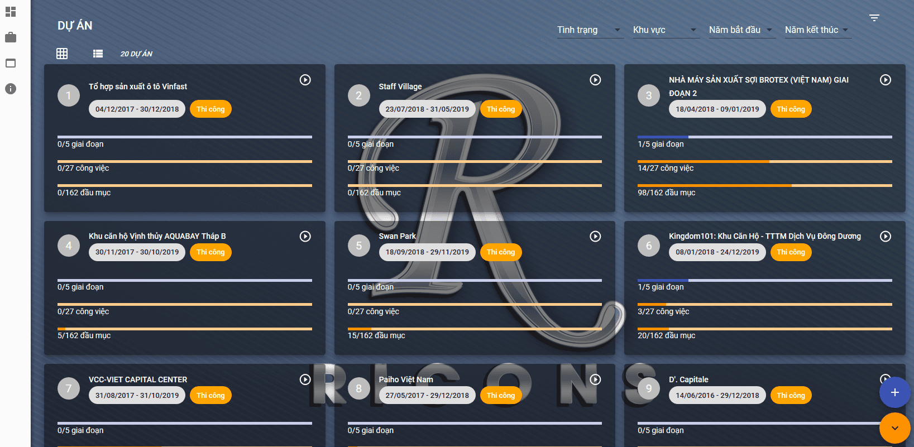Select the VCC-VIET CAPITAL CENTER card number badge
The image size is (914, 447).
(69, 388)
